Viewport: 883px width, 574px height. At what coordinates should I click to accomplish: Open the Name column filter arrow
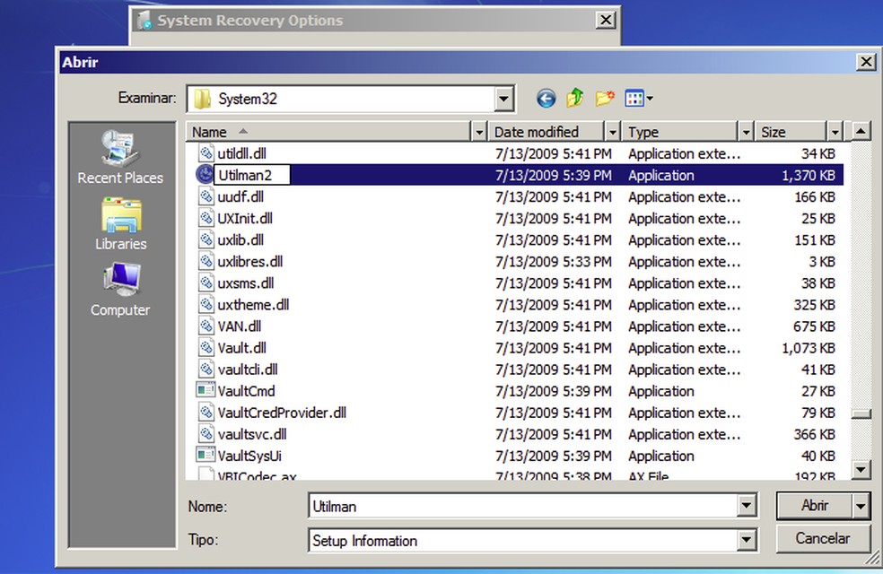point(479,132)
